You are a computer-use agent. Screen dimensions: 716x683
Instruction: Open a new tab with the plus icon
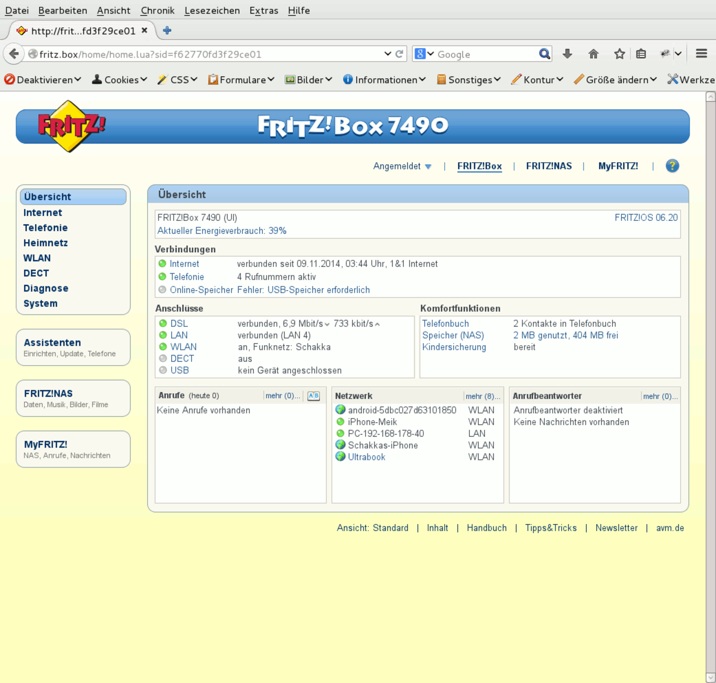167,30
